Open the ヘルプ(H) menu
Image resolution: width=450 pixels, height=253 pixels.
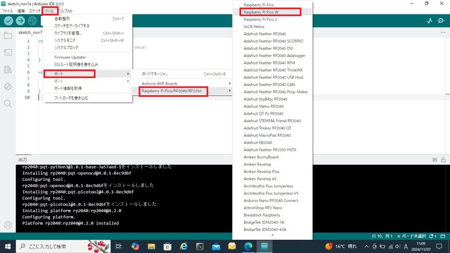point(65,11)
